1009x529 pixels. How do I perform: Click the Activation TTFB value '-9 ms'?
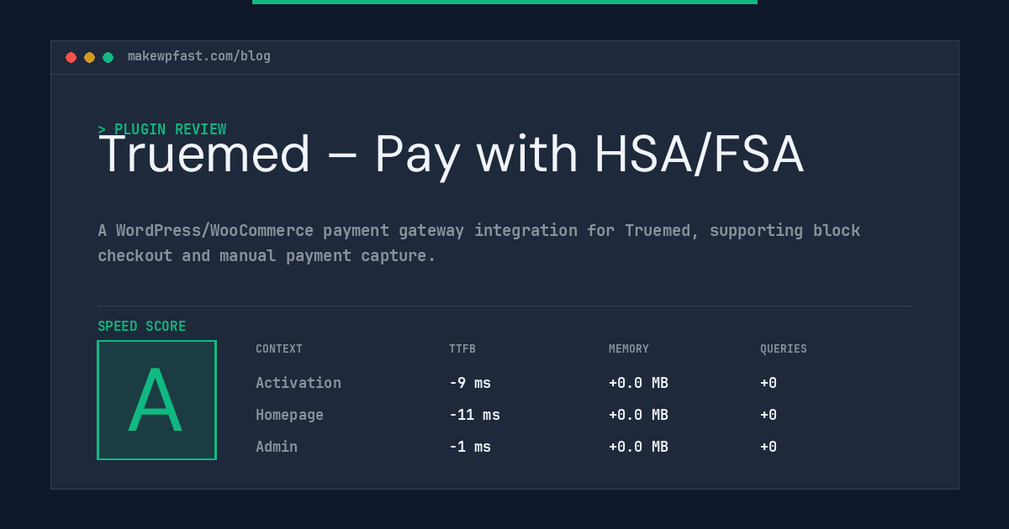[470, 383]
